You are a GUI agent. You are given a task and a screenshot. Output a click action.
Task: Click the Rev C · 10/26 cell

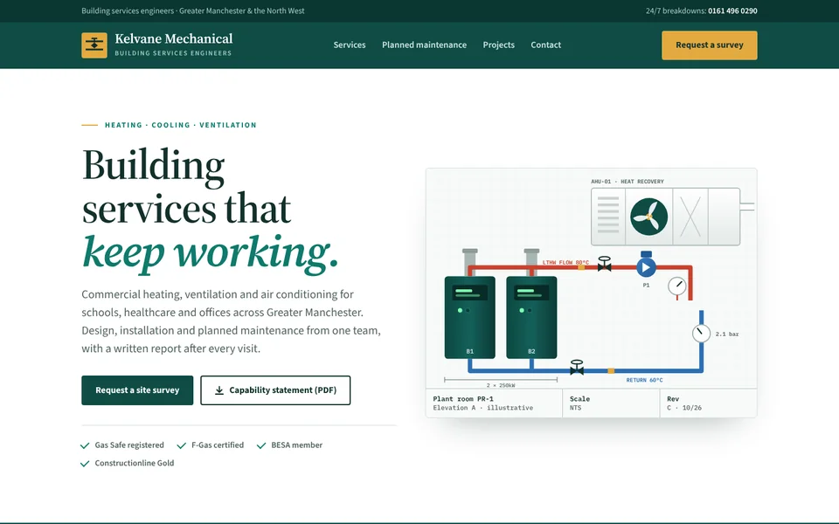point(709,403)
